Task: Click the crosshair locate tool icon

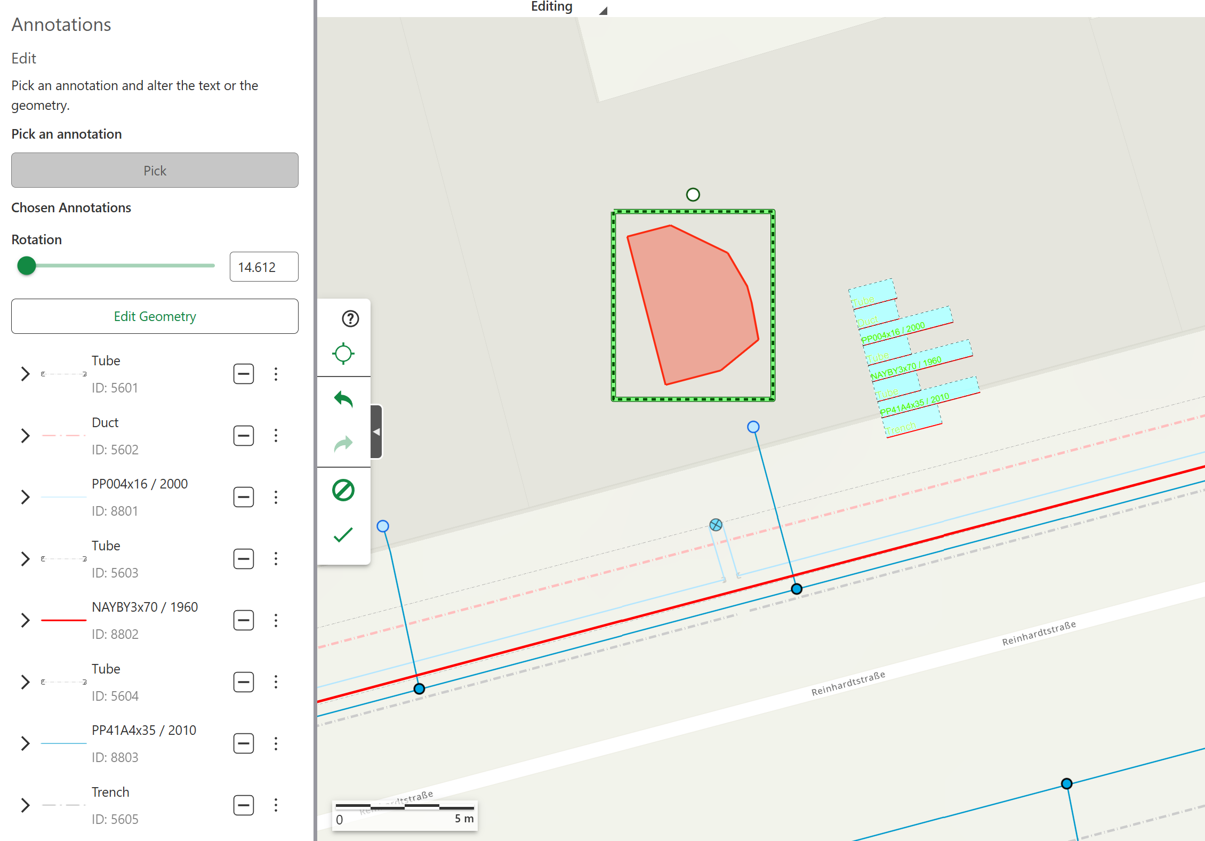Action: pos(343,353)
